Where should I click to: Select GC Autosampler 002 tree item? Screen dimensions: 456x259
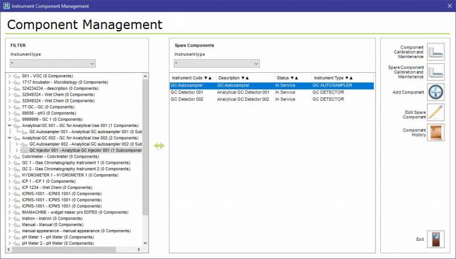85,144
